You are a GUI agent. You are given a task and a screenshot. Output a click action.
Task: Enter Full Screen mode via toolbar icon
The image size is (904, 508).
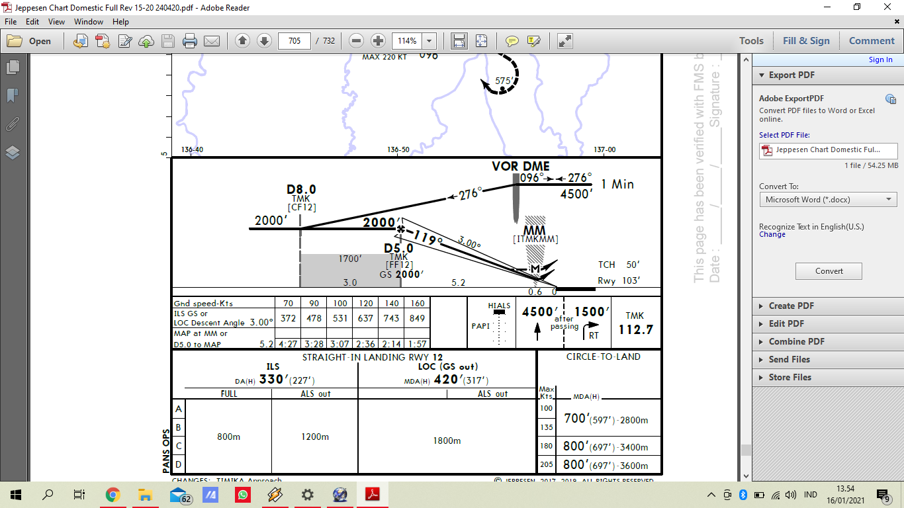(565, 41)
